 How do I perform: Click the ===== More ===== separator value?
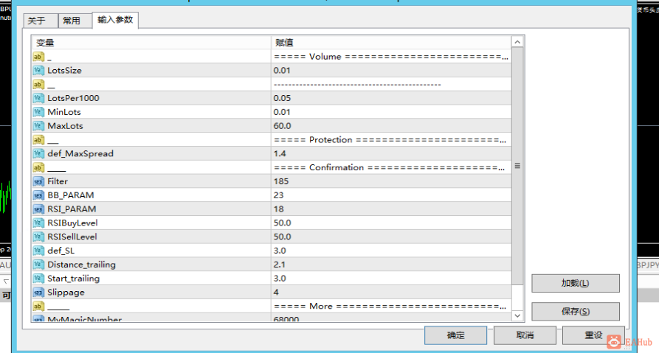pos(390,306)
